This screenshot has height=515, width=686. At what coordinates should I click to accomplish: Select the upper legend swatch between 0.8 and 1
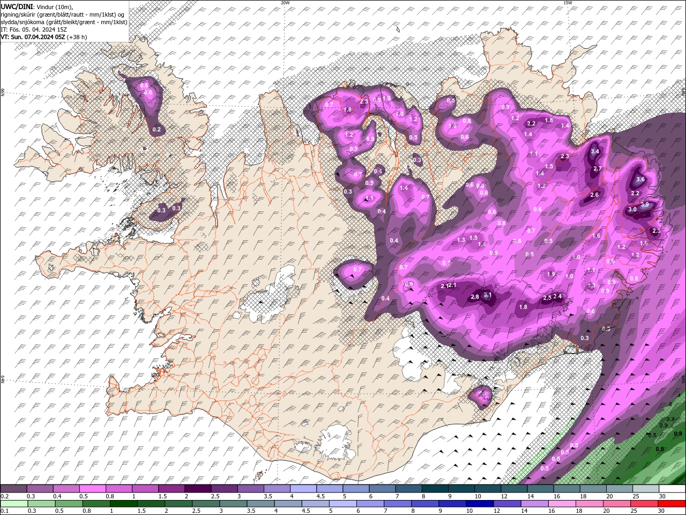pyautogui.click(x=119, y=489)
